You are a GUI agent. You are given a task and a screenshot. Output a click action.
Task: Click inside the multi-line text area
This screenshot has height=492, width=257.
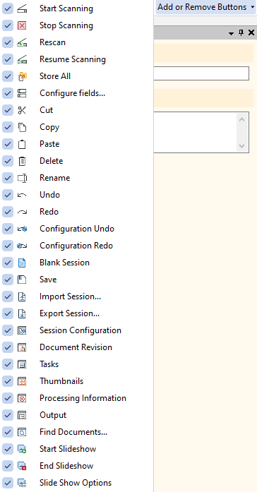(x=195, y=132)
